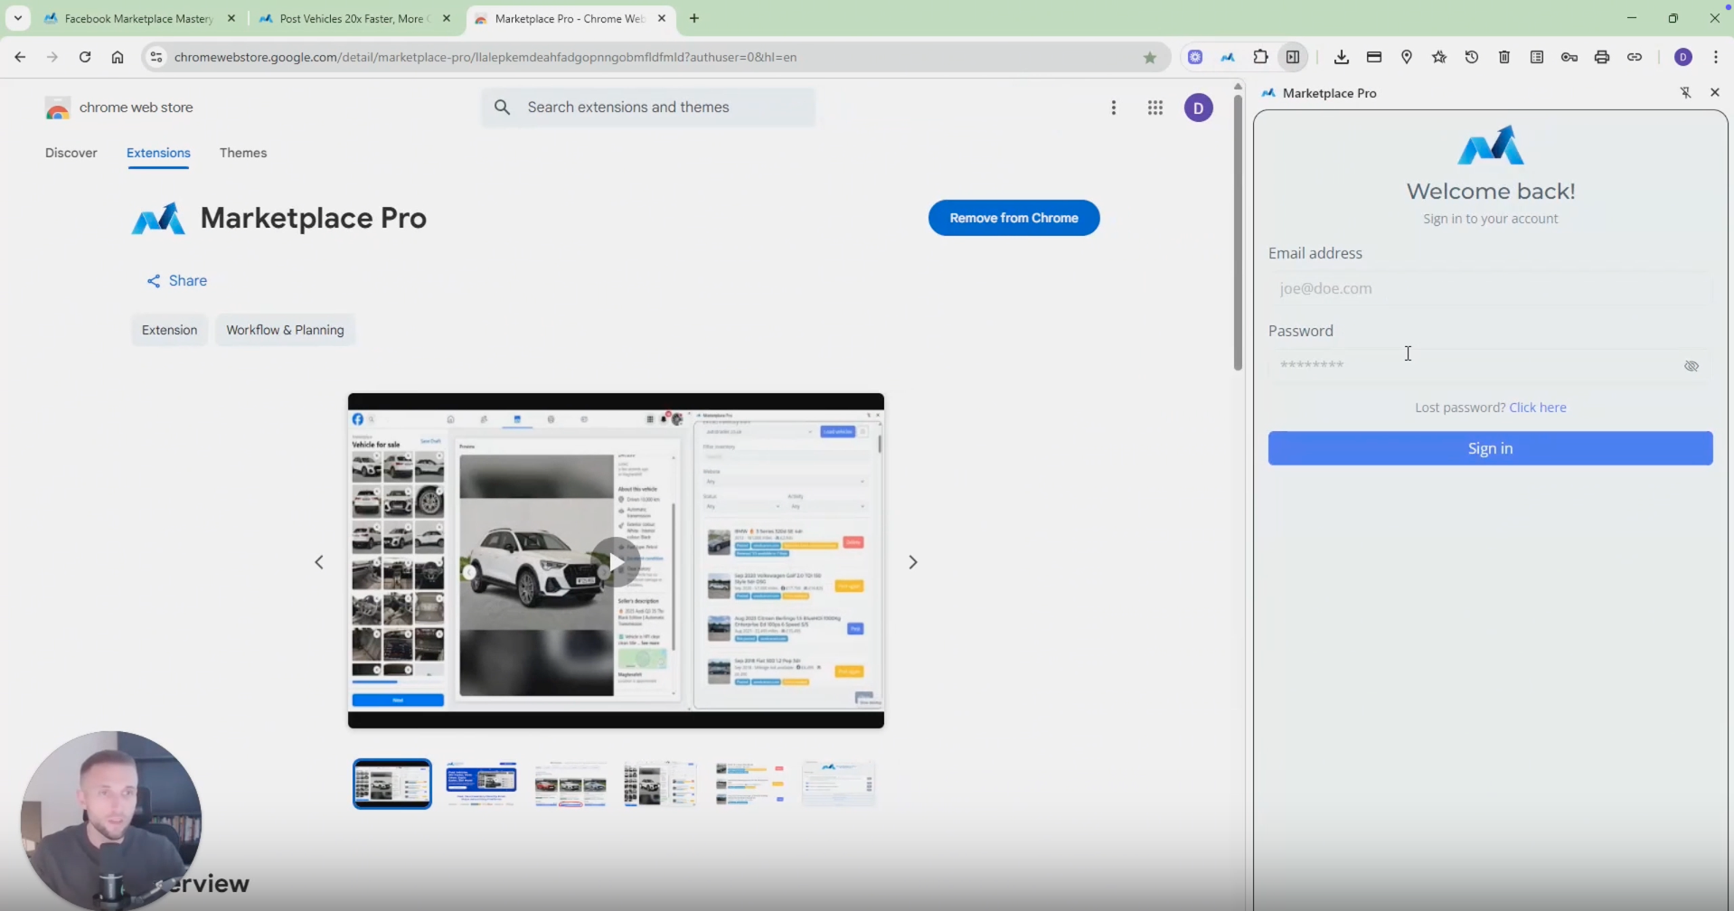Click the blue gear extension icon
This screenshot has height=911, width=1734.
coord(1195,57)
